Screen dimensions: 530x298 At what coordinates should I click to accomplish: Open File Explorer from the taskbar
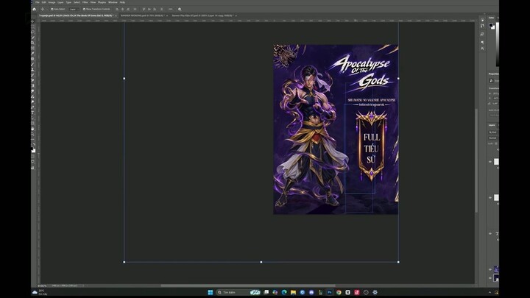click(x=293, y=292)
